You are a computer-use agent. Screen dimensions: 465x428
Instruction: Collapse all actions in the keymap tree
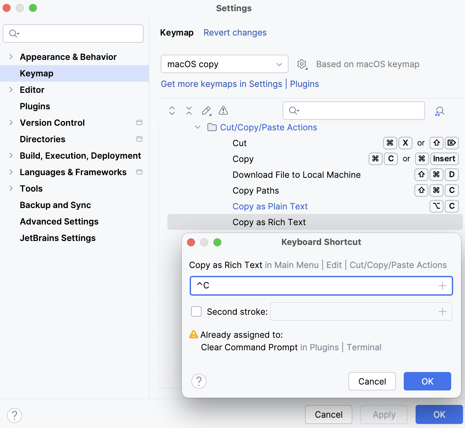pyautogui.click(x=189, y=111)
